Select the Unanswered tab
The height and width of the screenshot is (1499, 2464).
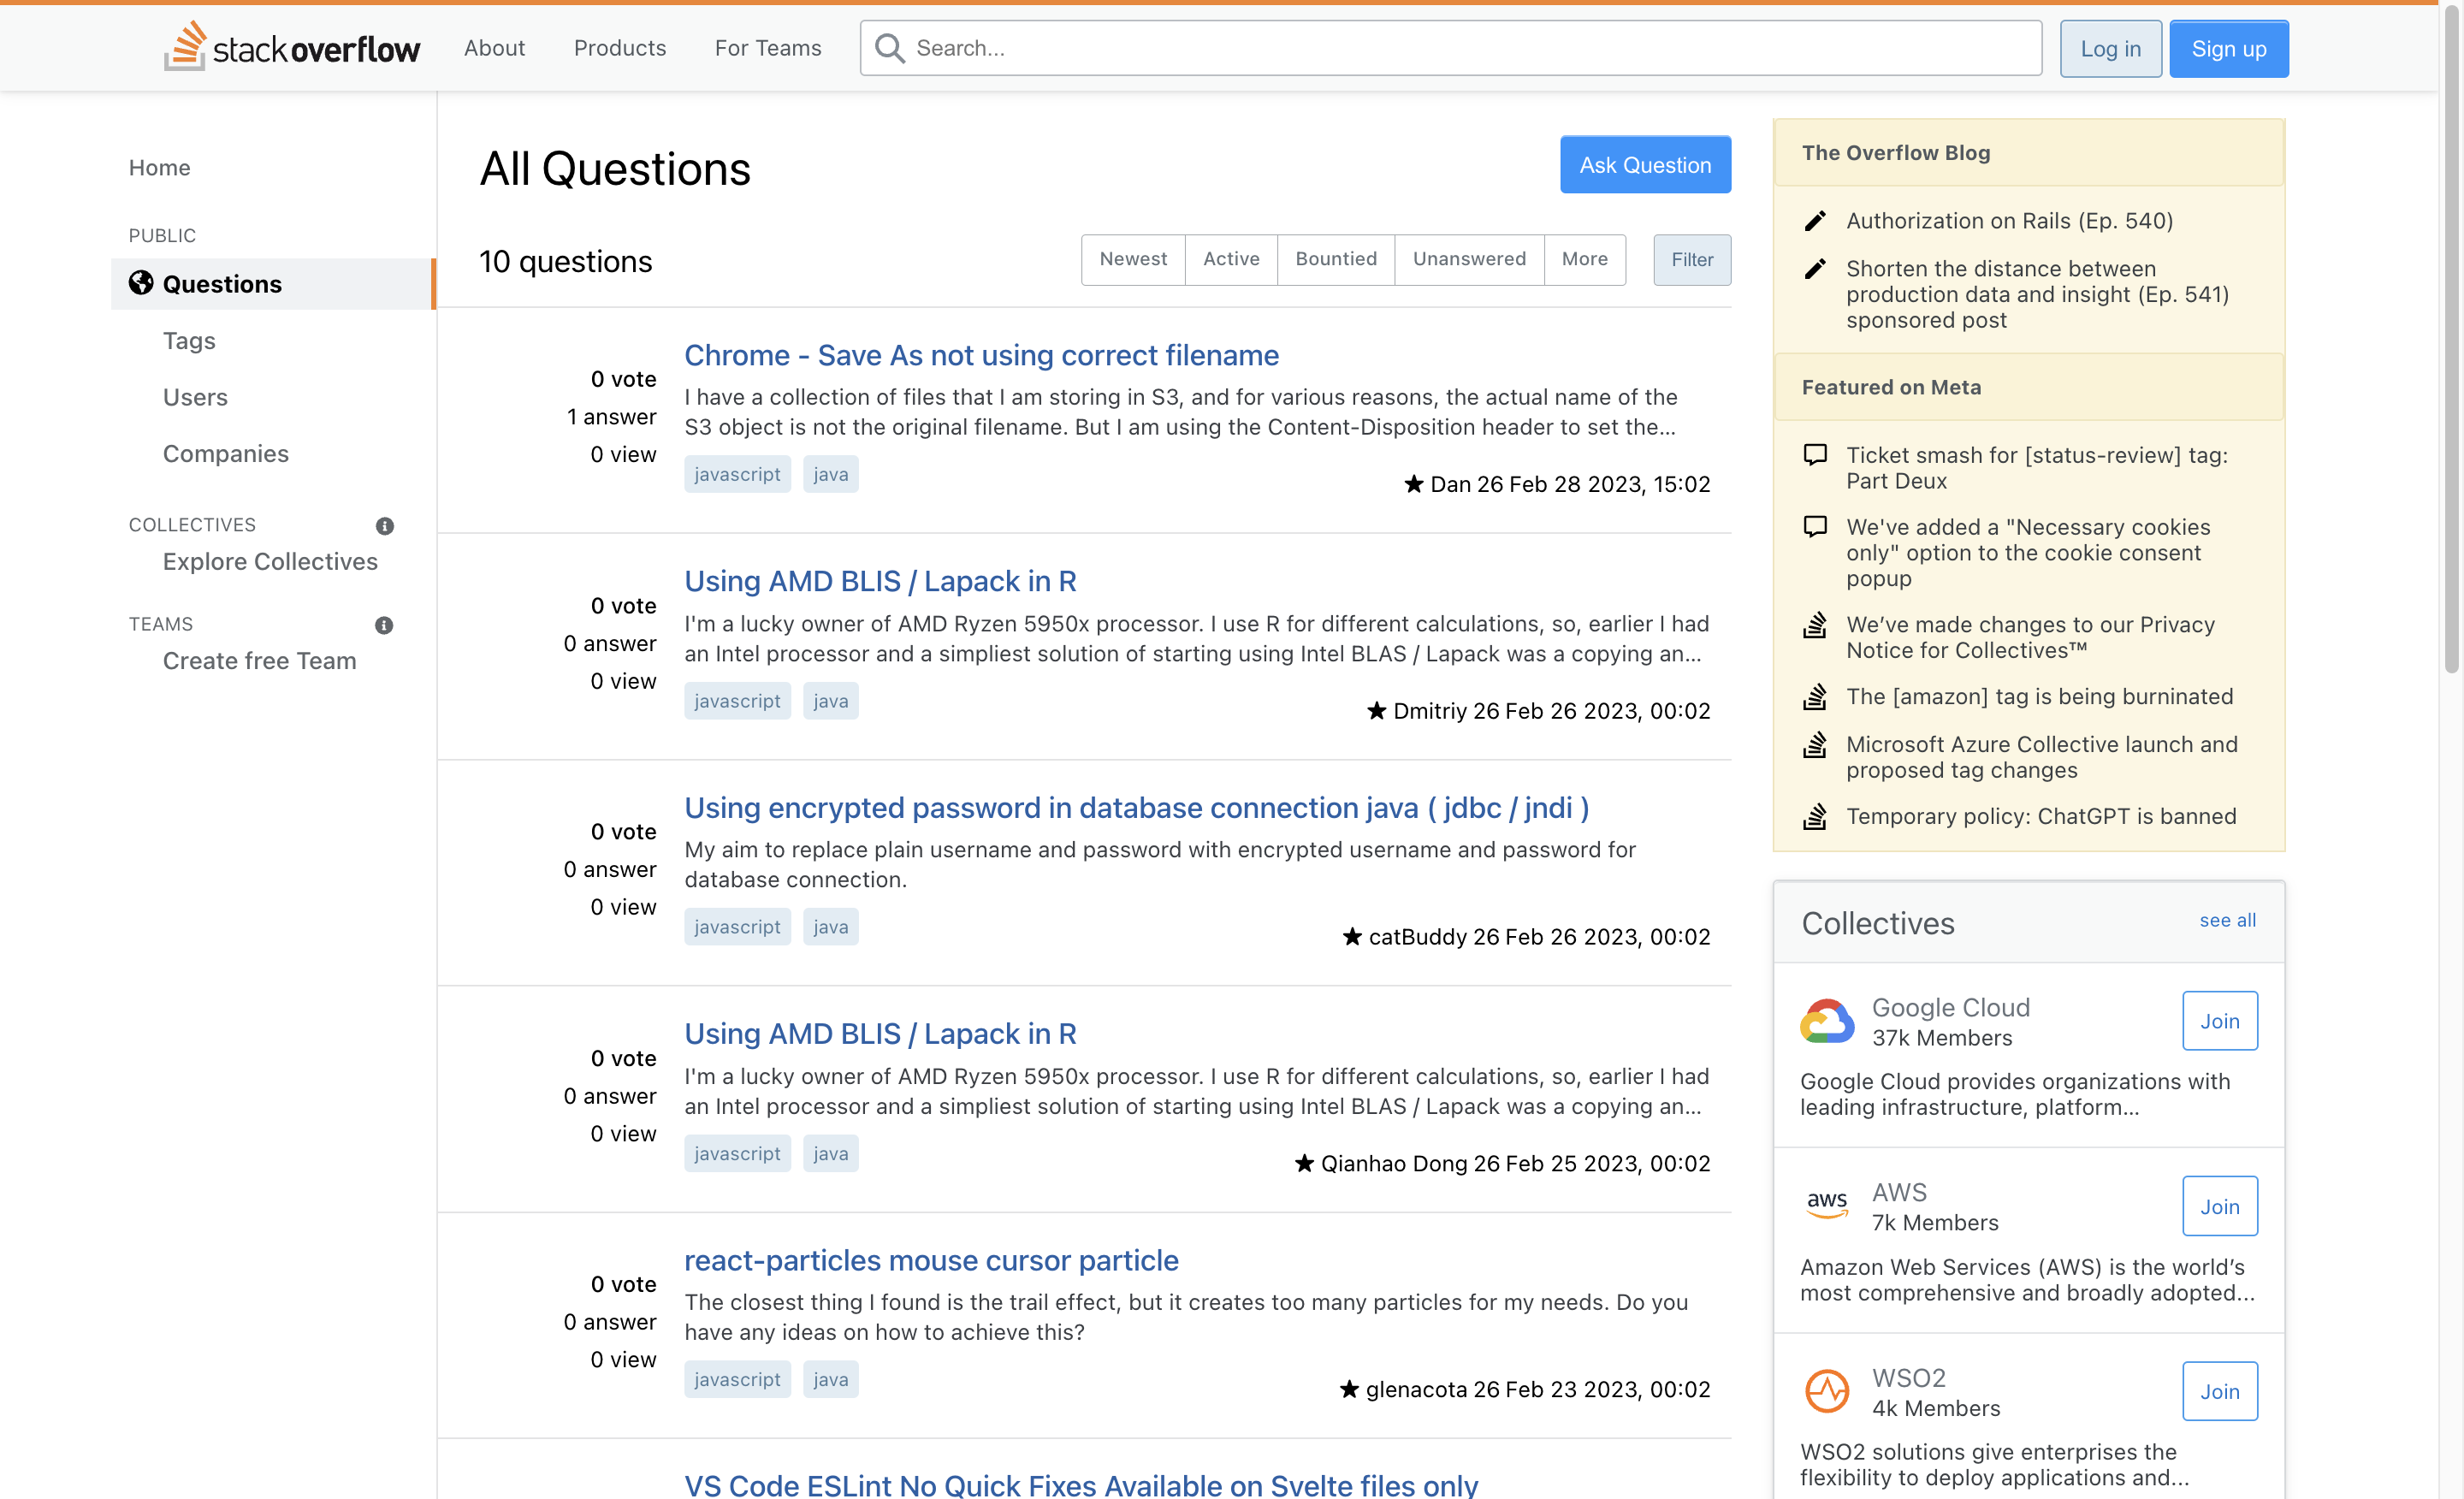tap(1468, 259)
